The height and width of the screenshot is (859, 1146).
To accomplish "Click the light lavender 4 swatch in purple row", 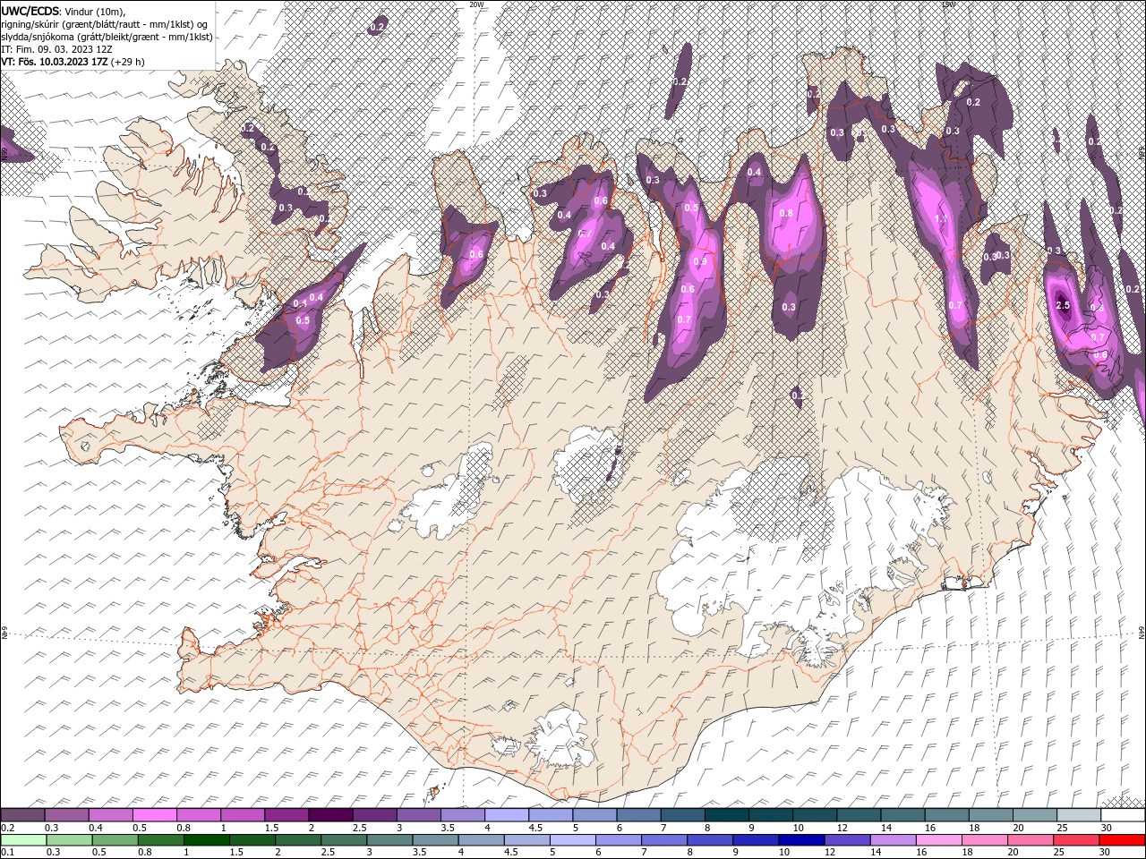I will pyautogui.click(x=507, y=815).
